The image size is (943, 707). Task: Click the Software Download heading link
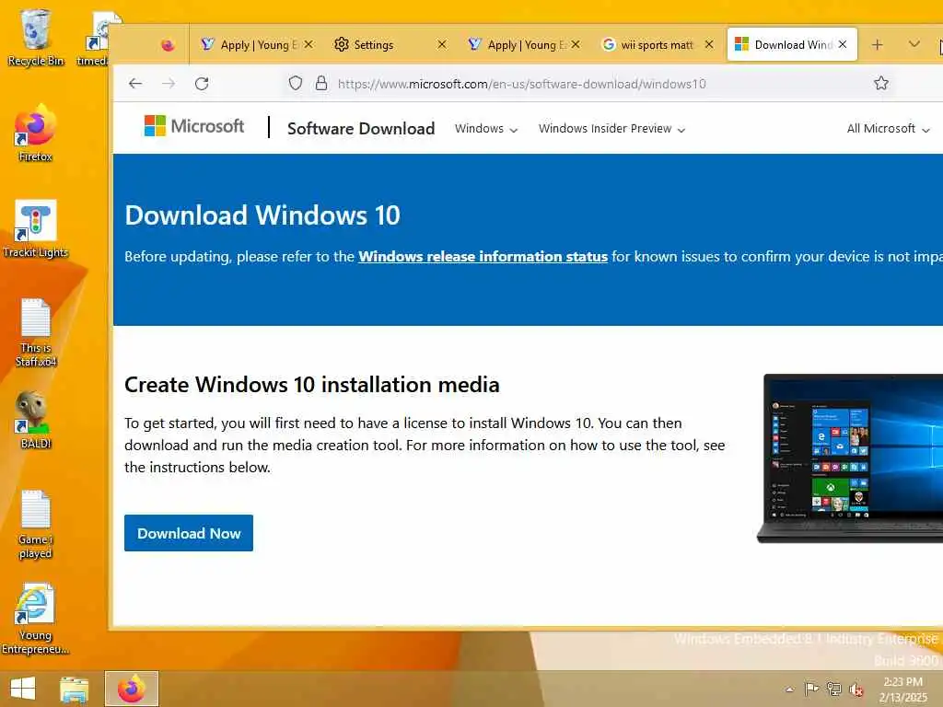361,129
